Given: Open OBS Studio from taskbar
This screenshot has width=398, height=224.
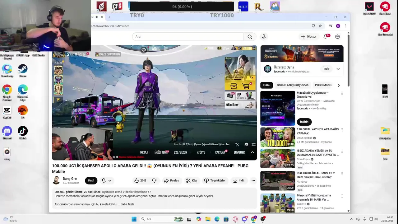Looking at the screenshot, I should tap(263, 219).
